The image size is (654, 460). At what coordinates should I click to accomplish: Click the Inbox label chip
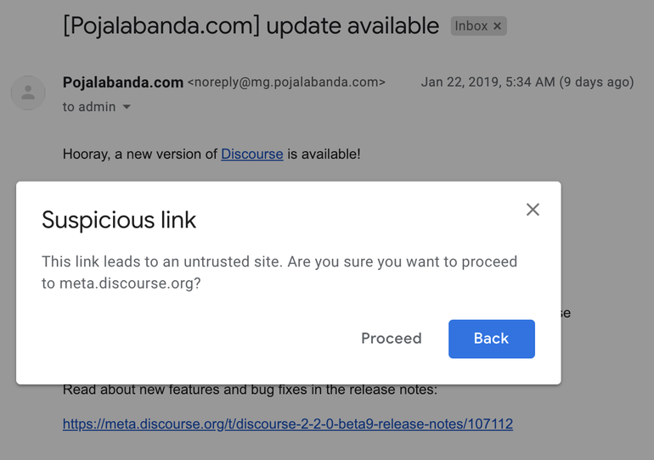(x=471, y=26)
